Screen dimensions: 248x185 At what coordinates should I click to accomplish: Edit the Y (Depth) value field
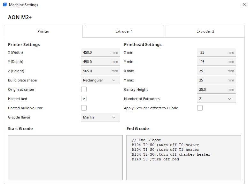point(100,62)
